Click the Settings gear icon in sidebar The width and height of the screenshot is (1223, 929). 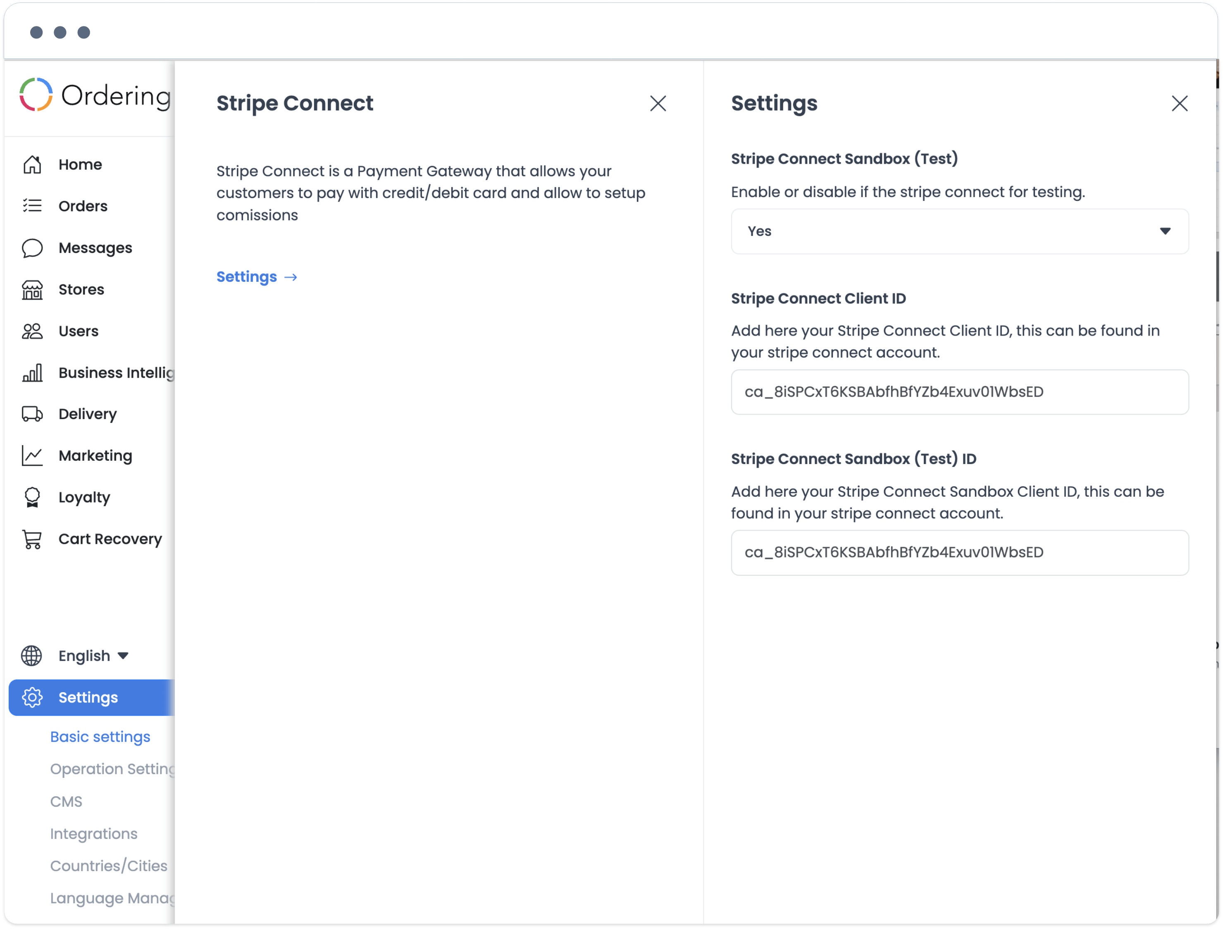pos(32,697)
